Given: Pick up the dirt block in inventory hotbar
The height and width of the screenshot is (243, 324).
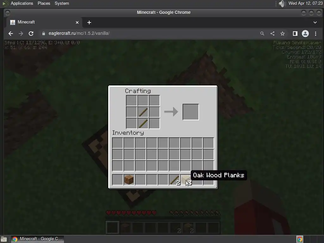Looking at the screenshot, I should (x=129, y=179).
